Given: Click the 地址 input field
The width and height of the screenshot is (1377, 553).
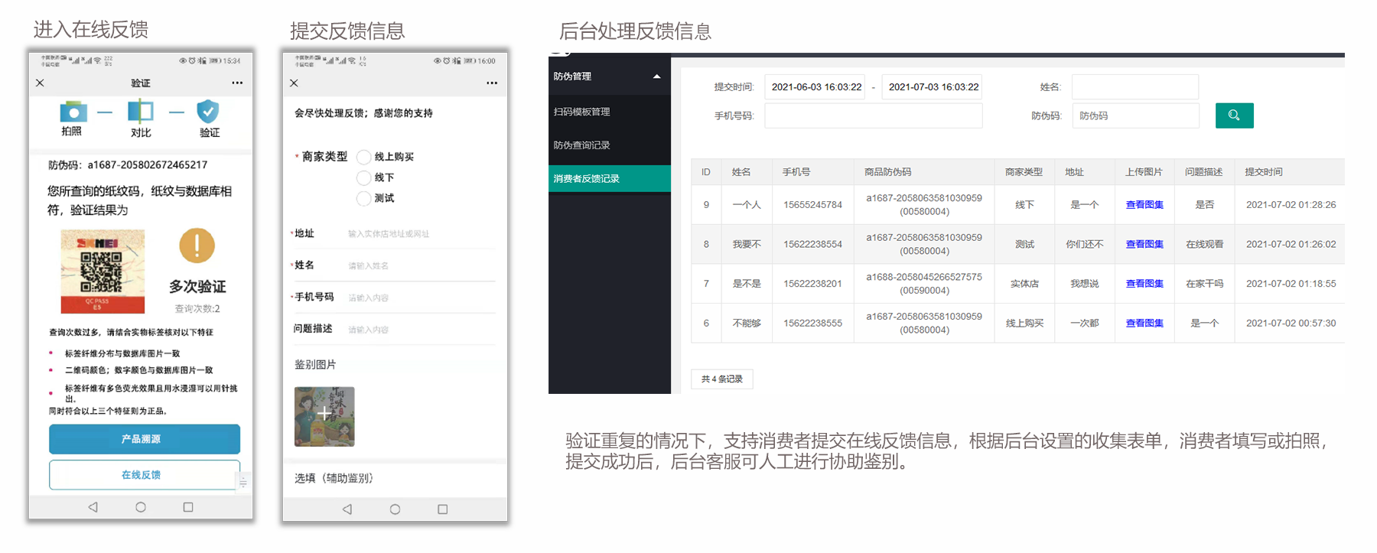Looking at the screenshot, I should [421, 233].
